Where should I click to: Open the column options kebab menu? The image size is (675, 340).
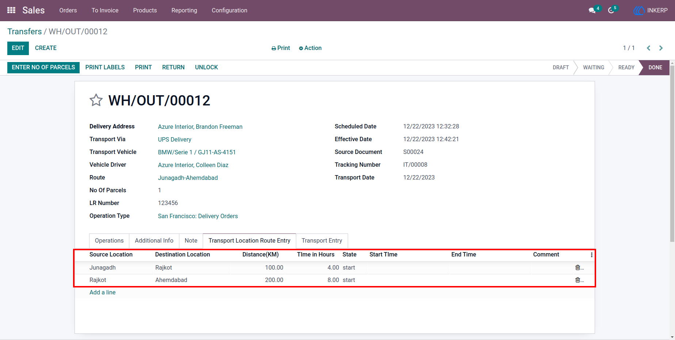(x=591, y=255)
